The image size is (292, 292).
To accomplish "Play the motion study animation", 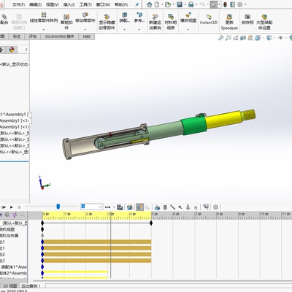I will (x=12, y=207).
